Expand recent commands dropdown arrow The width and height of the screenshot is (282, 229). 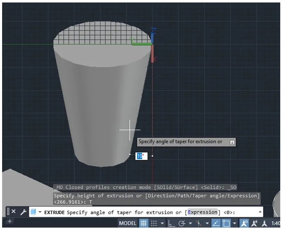coord(40,212)
